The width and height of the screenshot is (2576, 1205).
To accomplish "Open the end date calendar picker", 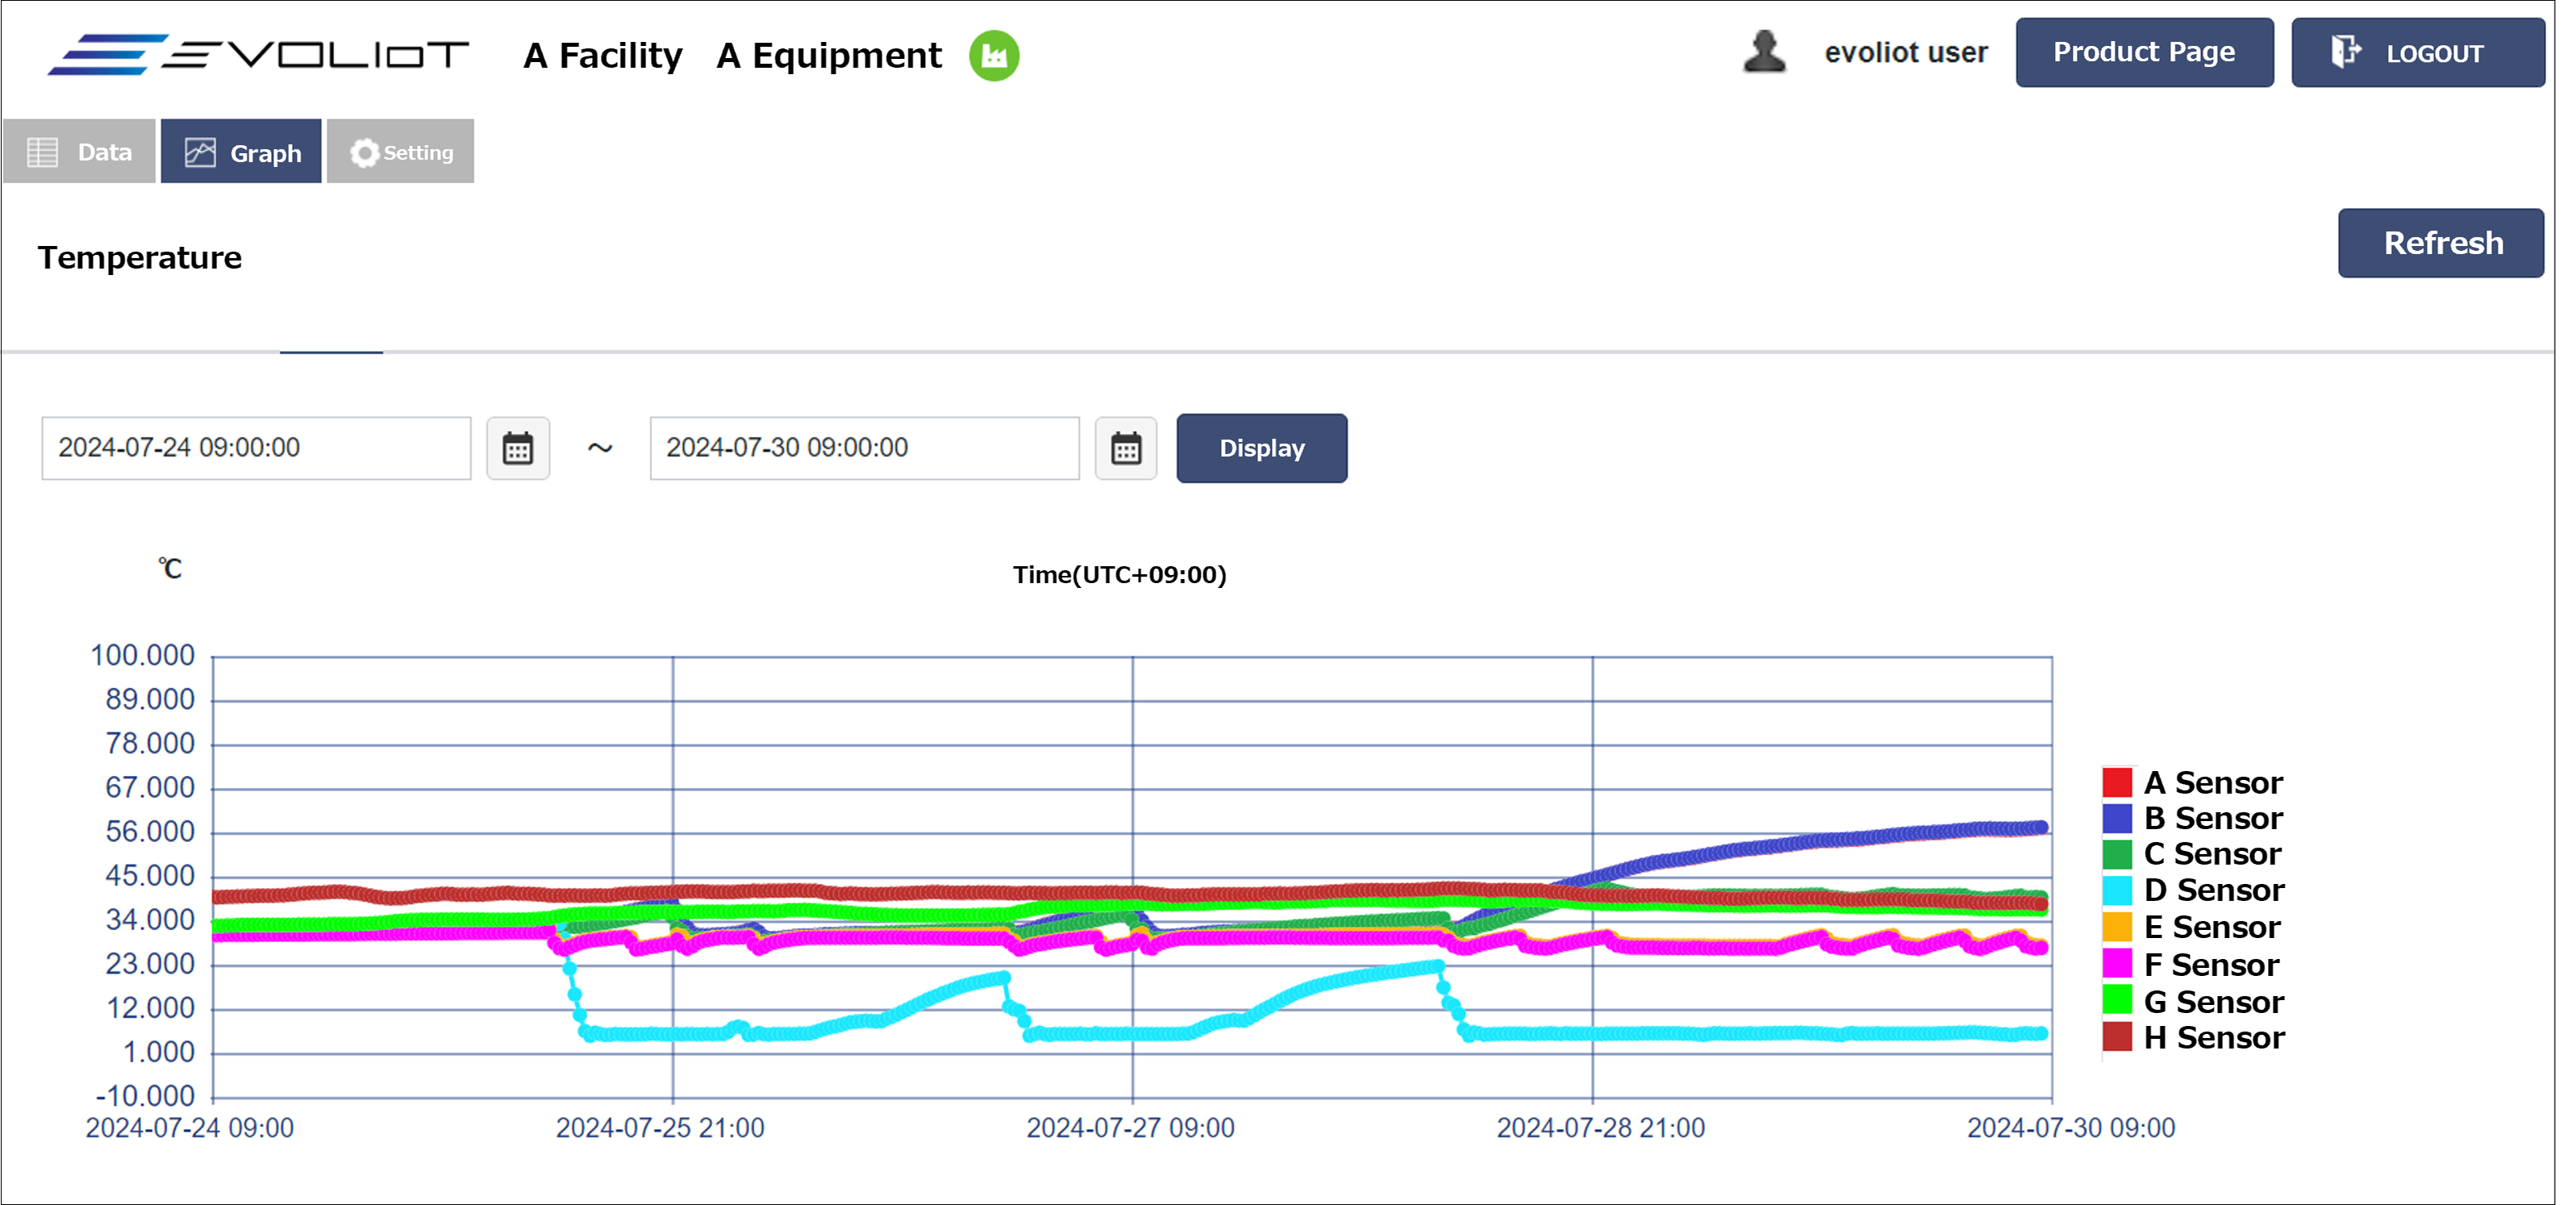I will [x=1125, y=448].
